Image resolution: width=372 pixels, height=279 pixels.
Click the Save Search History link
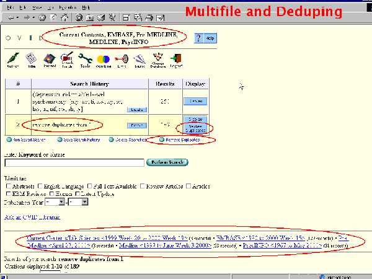point(82,139)
